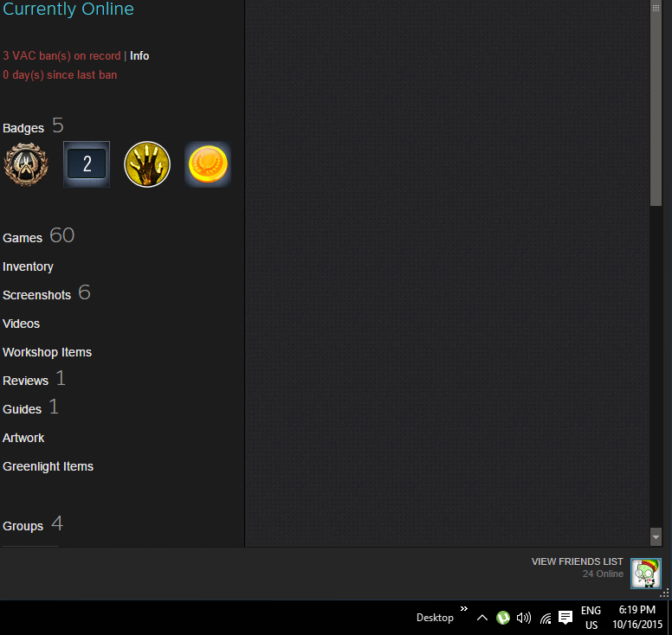The image size is (672, 635).
Task: Click VIEW FRIENDS LIST button
Action: 577,561
